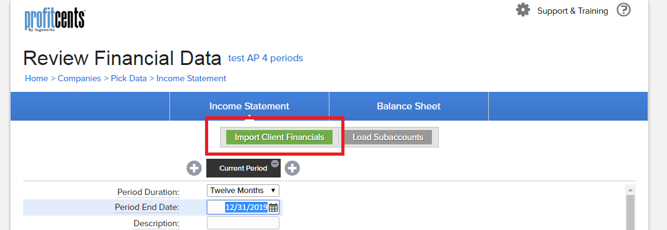667x230 pixels.
Task: Click the scrollbar up arrow
Action: pos(630,189)
